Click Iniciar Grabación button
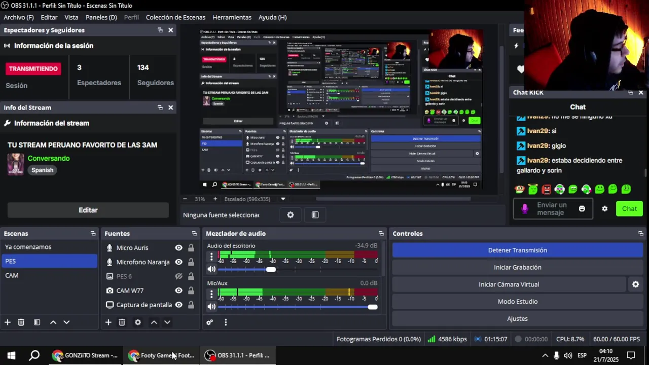 coord(518,268)
